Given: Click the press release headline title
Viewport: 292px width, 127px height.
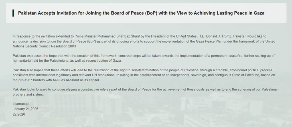Looking at the screenshot, I should (141, 13).
